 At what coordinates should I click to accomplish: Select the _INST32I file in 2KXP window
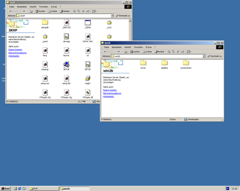tap(66, 23)
